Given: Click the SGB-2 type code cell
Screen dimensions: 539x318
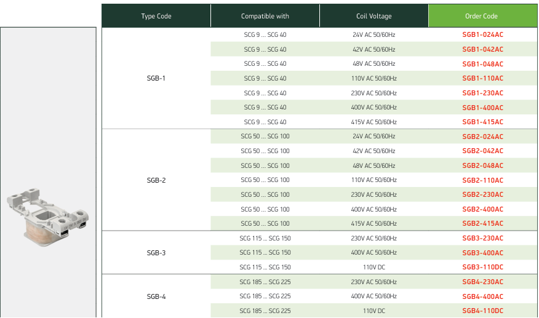Looking at the screenshot, I should [x=156, y=180].
